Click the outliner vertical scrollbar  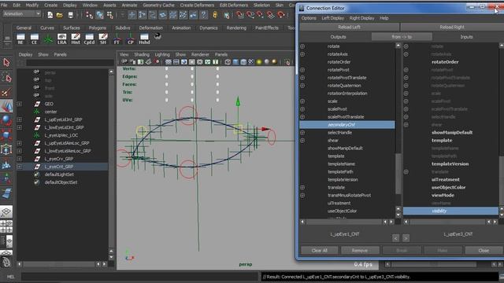[x=111, y=161]
